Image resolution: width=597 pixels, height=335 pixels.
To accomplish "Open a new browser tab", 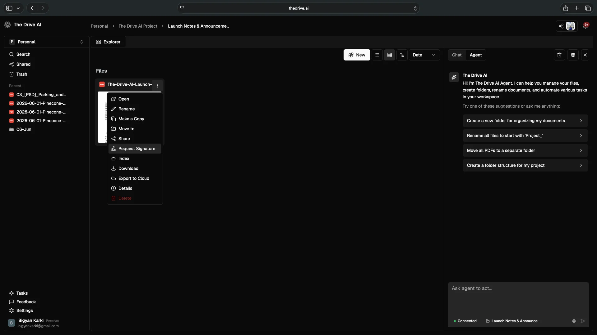I will (x=577, y=8).
